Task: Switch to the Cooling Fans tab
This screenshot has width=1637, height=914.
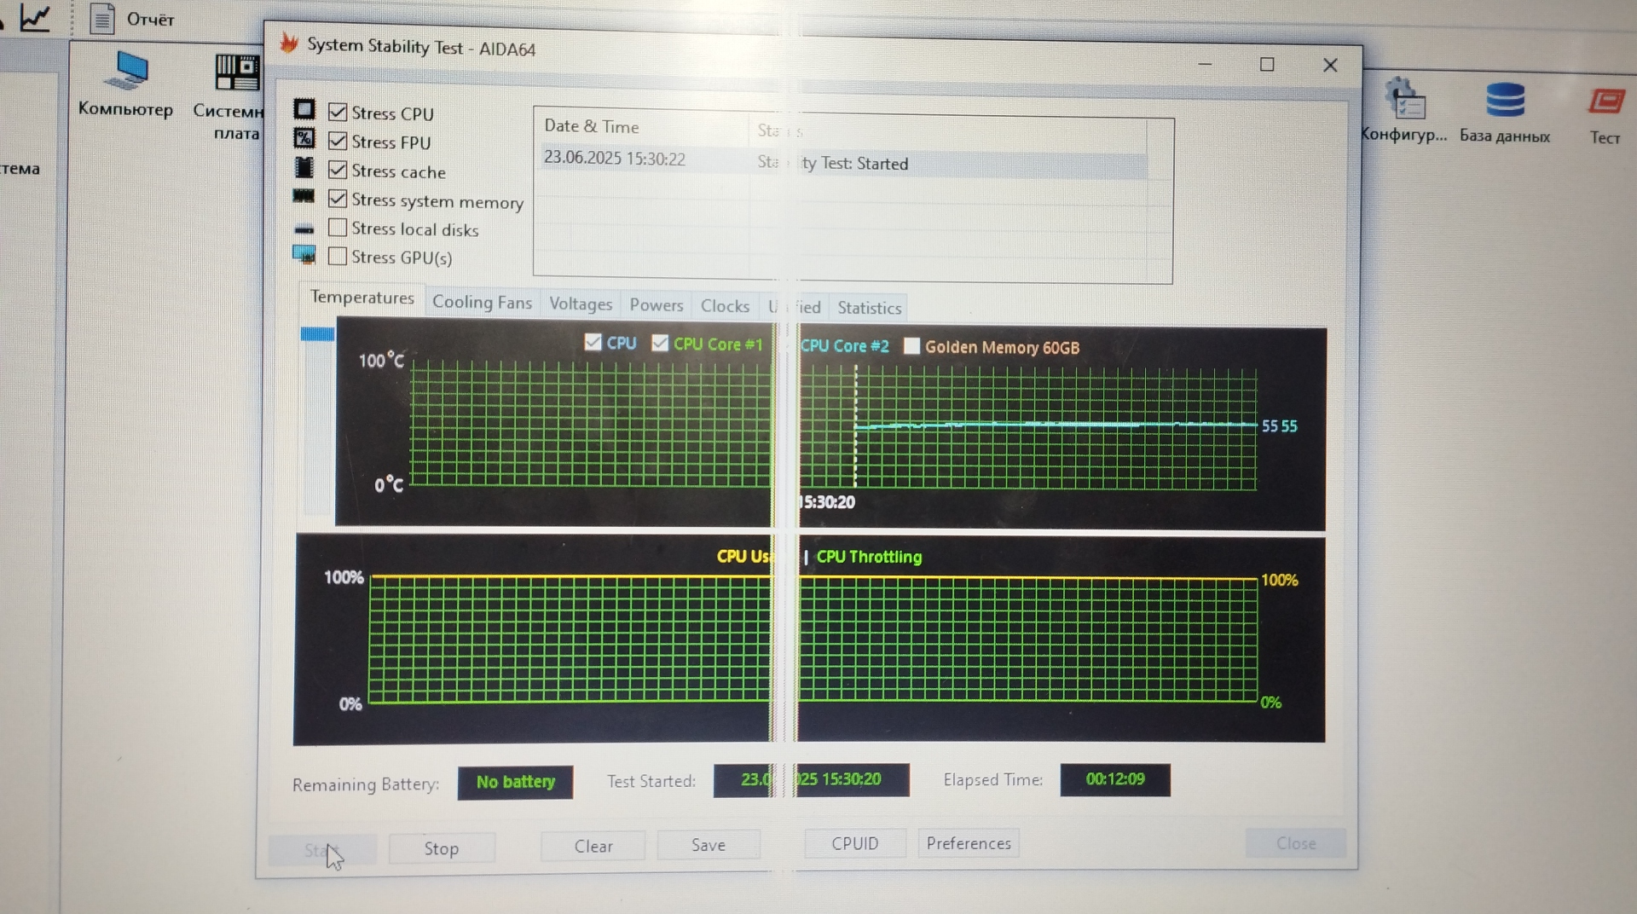Action: (x=482, y=302)
